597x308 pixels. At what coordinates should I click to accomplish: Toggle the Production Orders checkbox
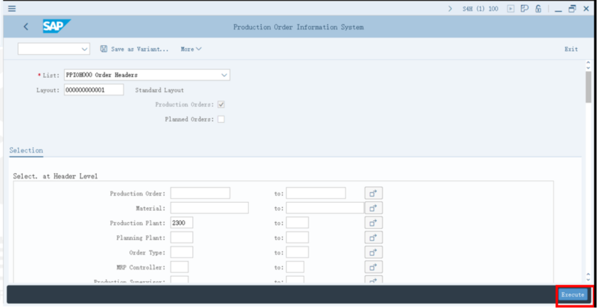click(221, 105)
